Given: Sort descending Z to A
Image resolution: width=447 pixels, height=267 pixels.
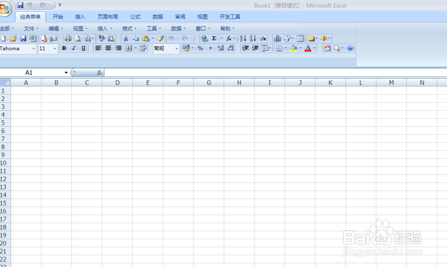Looking at the screenshot, I should click(x=253, y=38).
